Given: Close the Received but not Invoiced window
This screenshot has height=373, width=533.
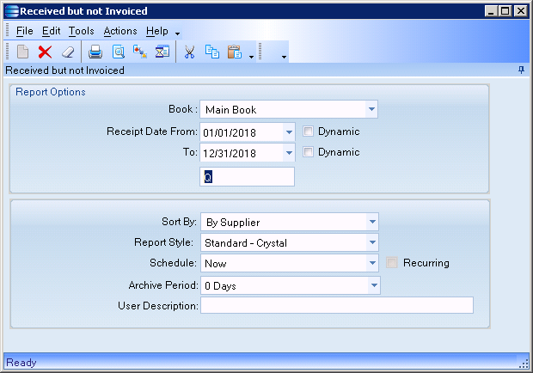Looking at the screenshot, I should click(x=521, y=11).
